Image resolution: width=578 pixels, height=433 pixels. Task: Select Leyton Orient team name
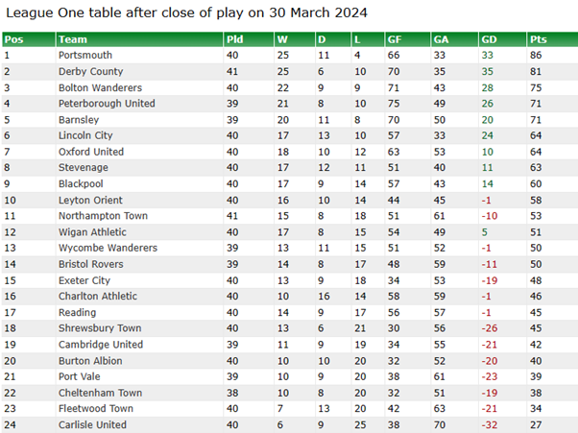coord(90,200)
